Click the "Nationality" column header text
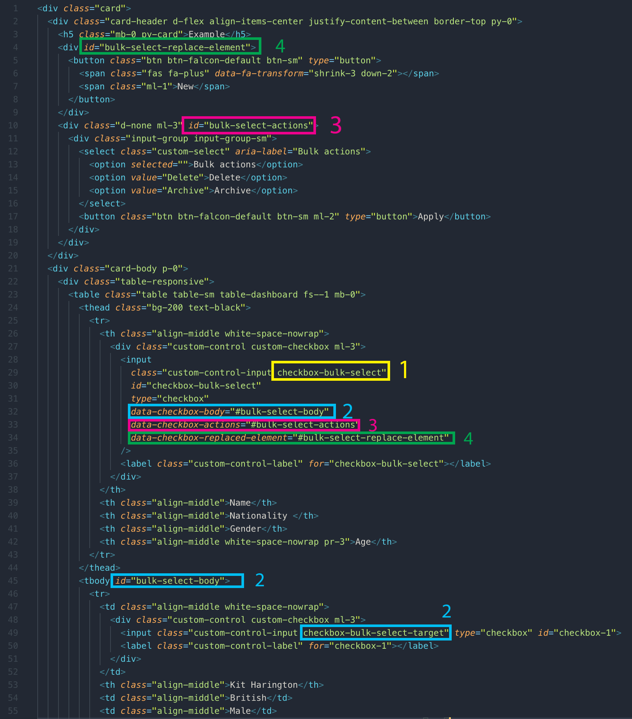632x719 pixels. (x=258, y=516)
